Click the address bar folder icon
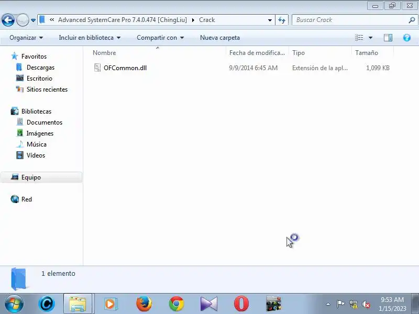 pyautogui.click(x=42, y=20)
